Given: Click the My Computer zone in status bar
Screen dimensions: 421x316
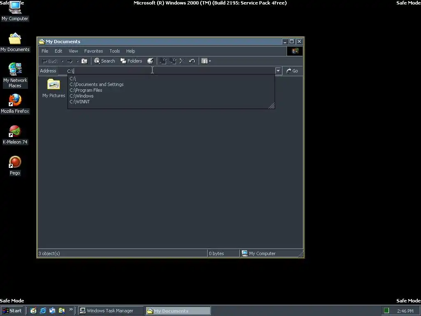Looking at the screenshot, I should pyautogui.click(x=259, y=253).
